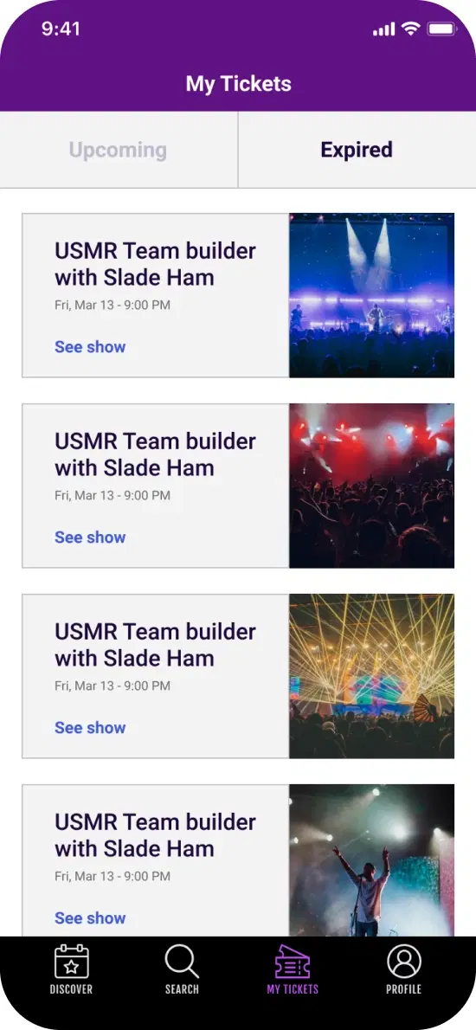Tap the Wi-Fi status icon

(411, 29)
